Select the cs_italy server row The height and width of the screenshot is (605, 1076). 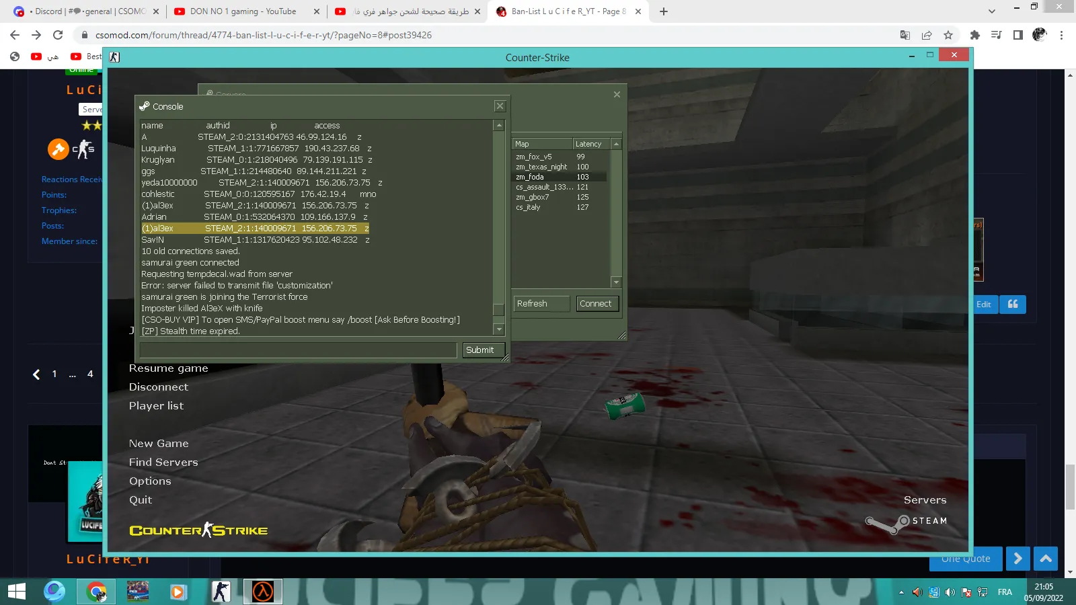pyautogui.click(x=560, y=207)
